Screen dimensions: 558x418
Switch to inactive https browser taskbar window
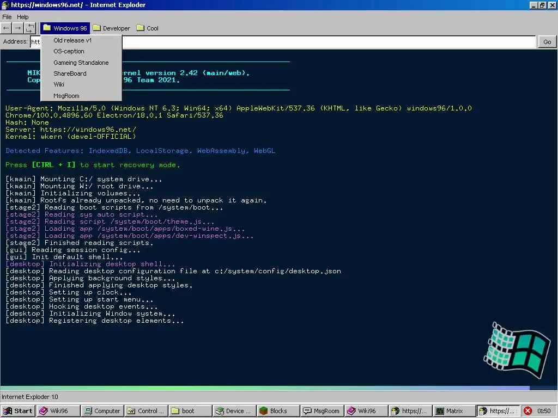click(x=410, y=411)
